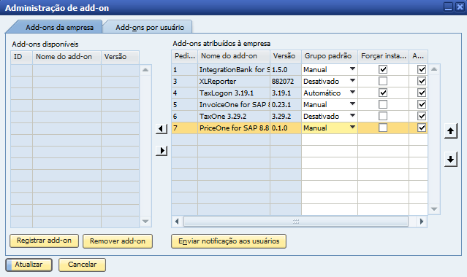Viewport: 467px width, 277px height.
Task: Click version cell 882072
Action: (x=286, y=81)
